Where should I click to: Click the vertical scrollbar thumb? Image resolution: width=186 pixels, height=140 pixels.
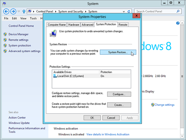[182, 76]
